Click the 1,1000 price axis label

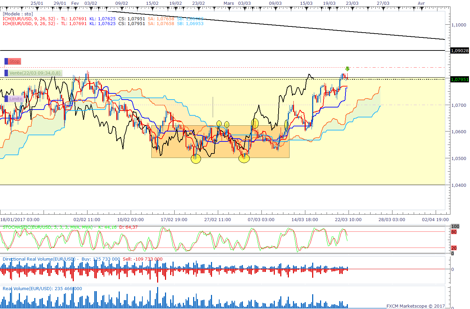pyautogui.click(x=459, y=25)
